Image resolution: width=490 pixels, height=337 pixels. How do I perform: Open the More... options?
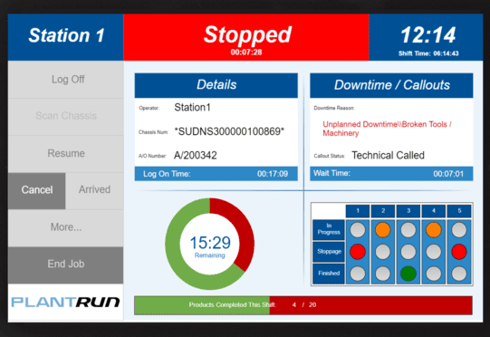[65, 227]
